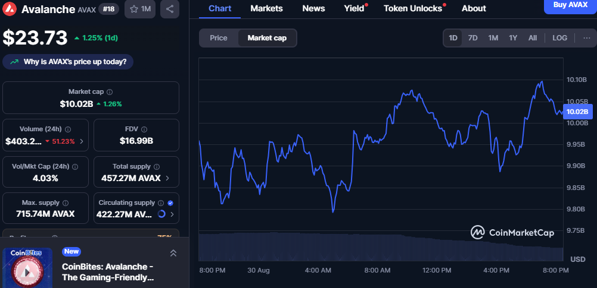Select the All time range
The image size is (597, 288).
pyautogui.click(x=533, y=38)
